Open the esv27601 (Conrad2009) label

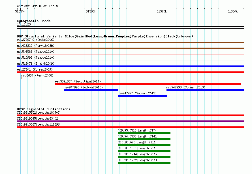click(x=35, y=69)
